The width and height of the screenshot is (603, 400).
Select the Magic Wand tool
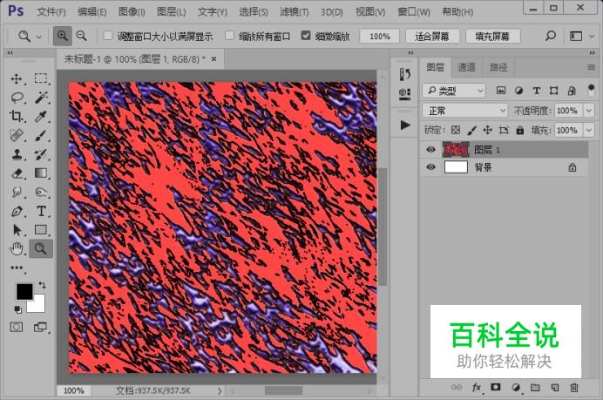[41, 98]
